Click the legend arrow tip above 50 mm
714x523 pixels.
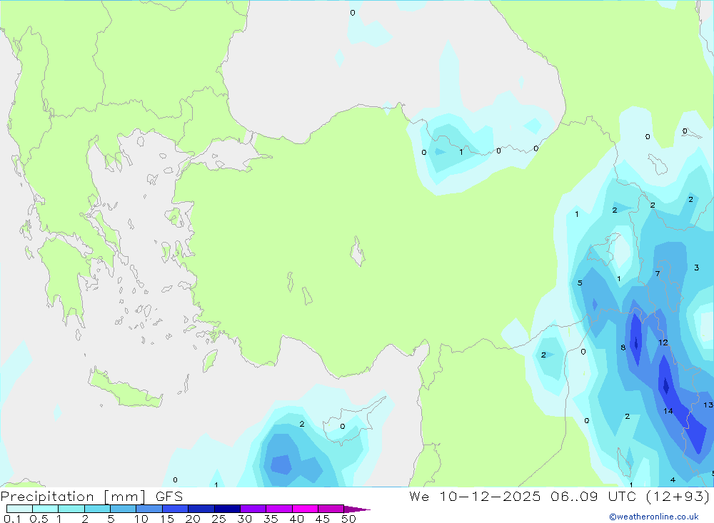[x=357, y=509]
